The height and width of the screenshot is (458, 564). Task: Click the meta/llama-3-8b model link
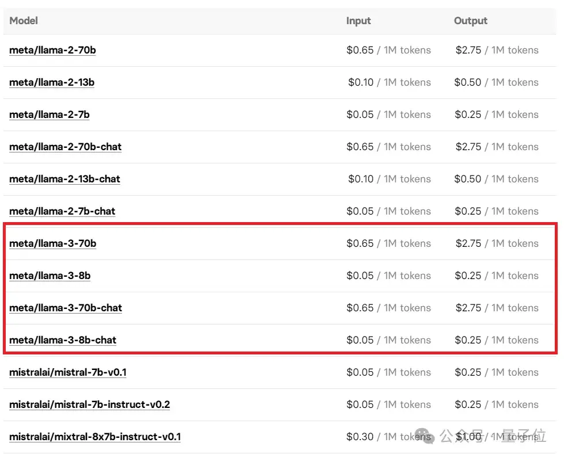click(50, 276)
